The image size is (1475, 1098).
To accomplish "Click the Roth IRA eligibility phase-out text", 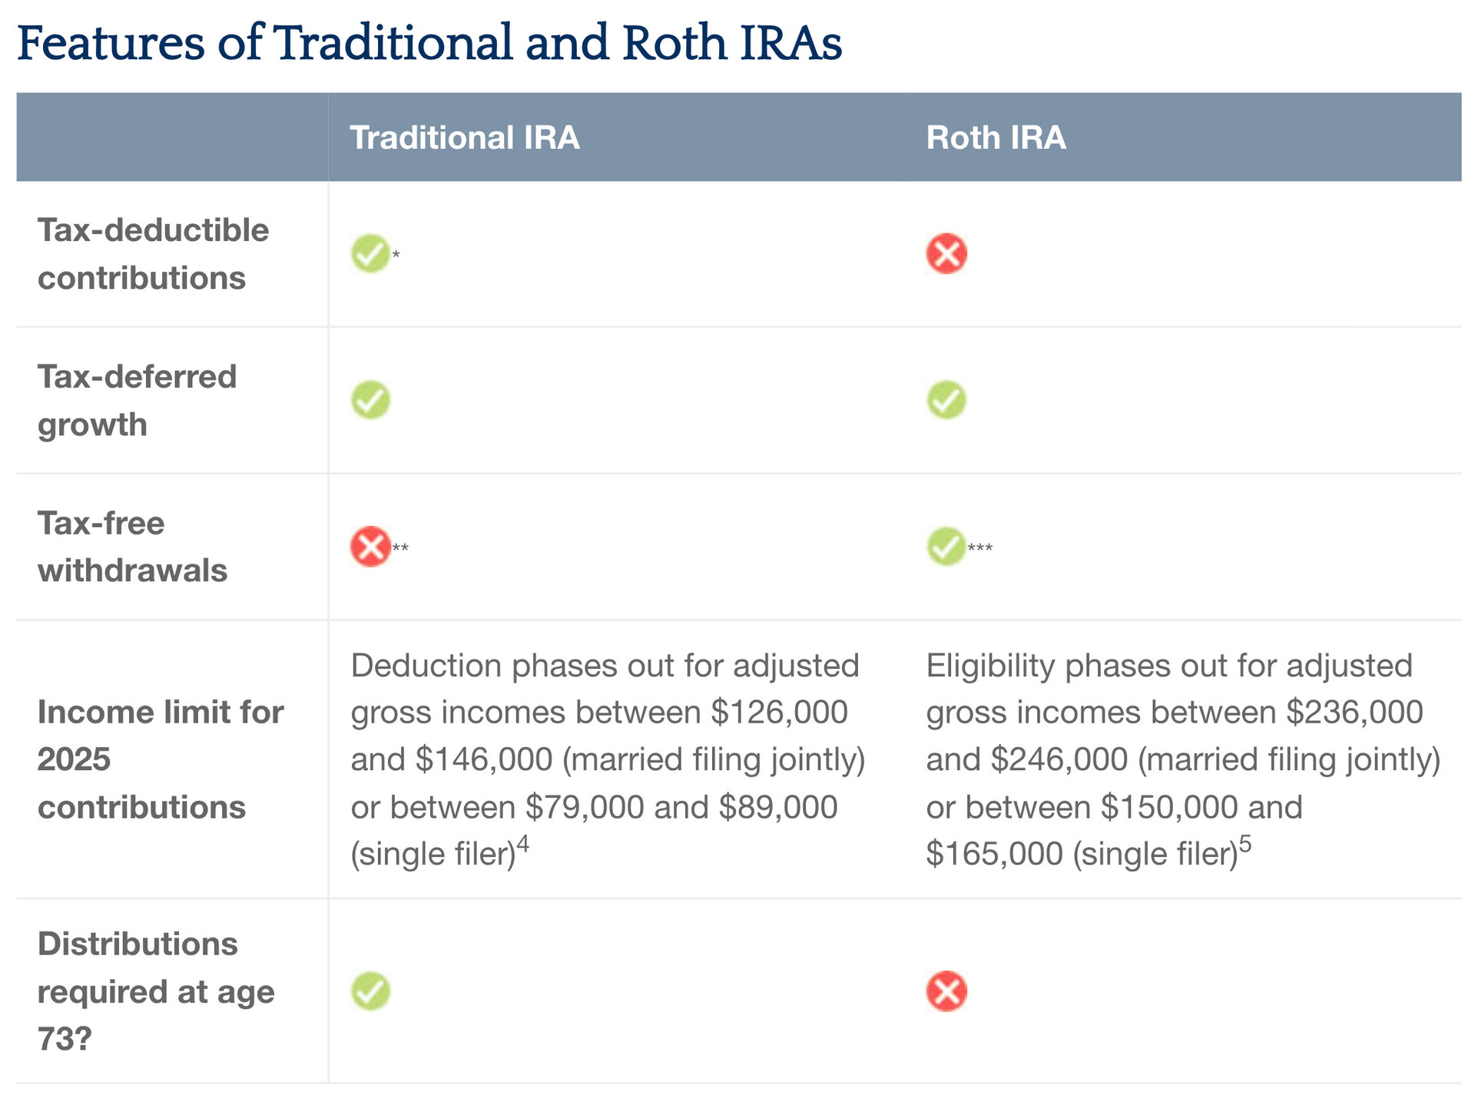I will [1183, 759].
